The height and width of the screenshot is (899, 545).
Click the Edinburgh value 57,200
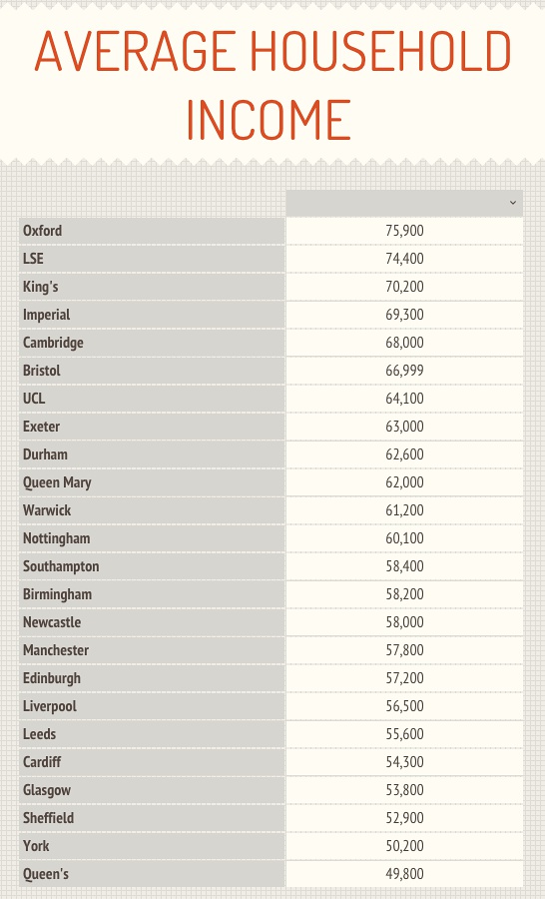[x=404, y=679]
